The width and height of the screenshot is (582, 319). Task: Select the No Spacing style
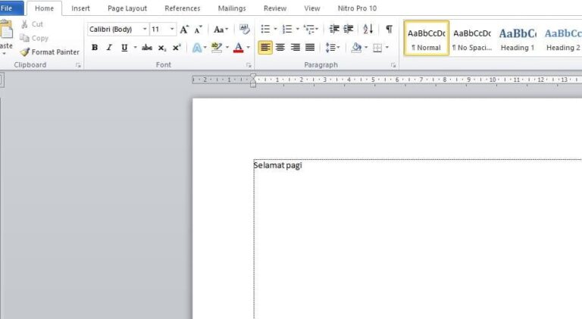coord(471,39)
